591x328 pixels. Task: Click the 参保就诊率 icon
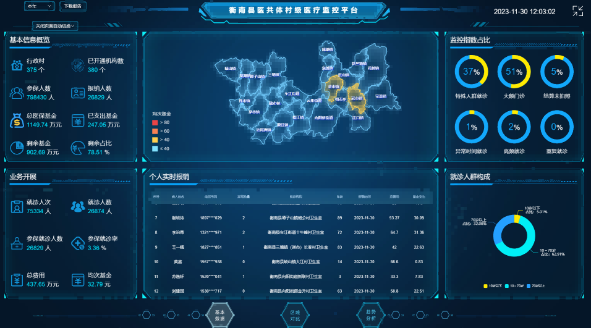click(78, 243)
